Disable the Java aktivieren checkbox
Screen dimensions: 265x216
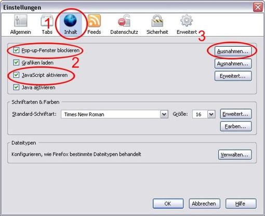click(x=16, y=87)
